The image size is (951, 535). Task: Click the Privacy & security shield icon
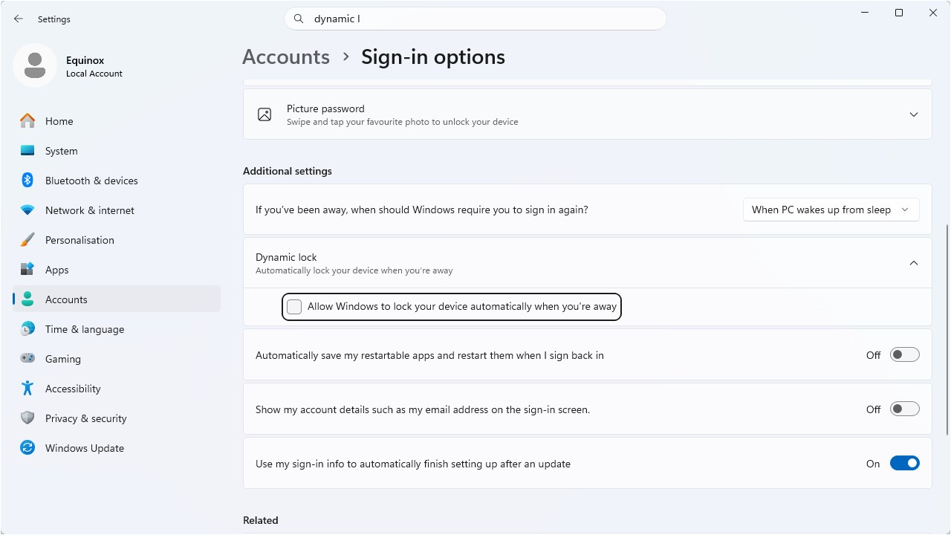click(27, 418)
